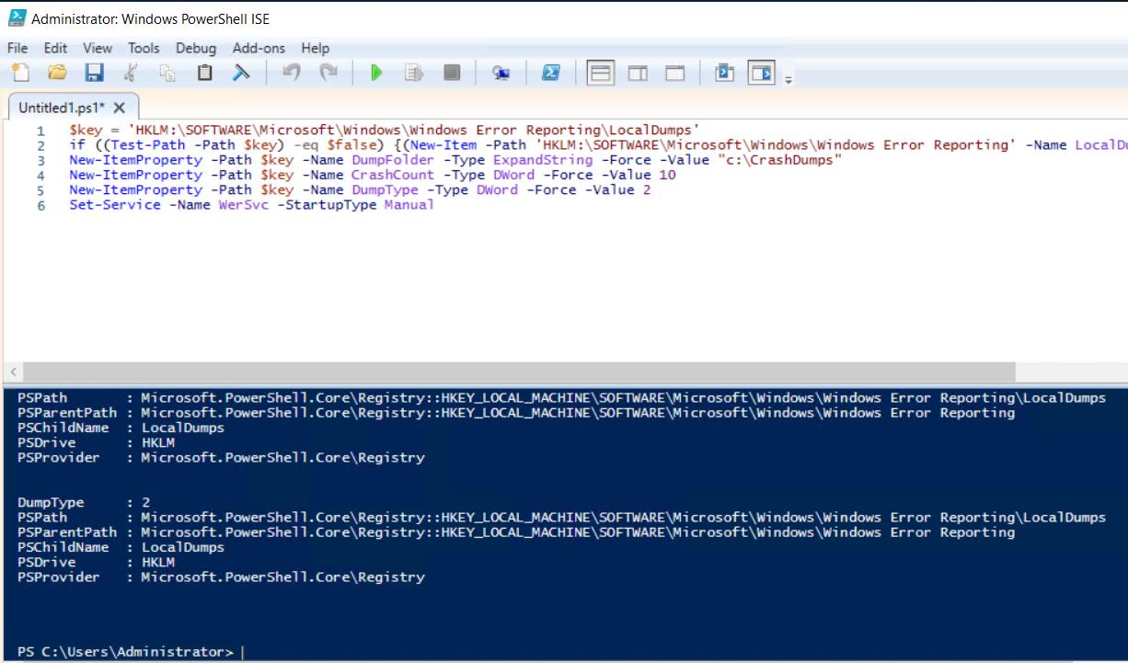This screenshot has height=663, width=1128.
Task: Open a New Remote PowerShell Tab icon
Action: (501, 72)
